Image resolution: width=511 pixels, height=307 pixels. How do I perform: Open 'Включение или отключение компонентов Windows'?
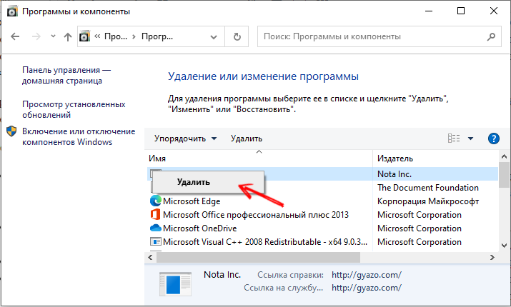79,136
